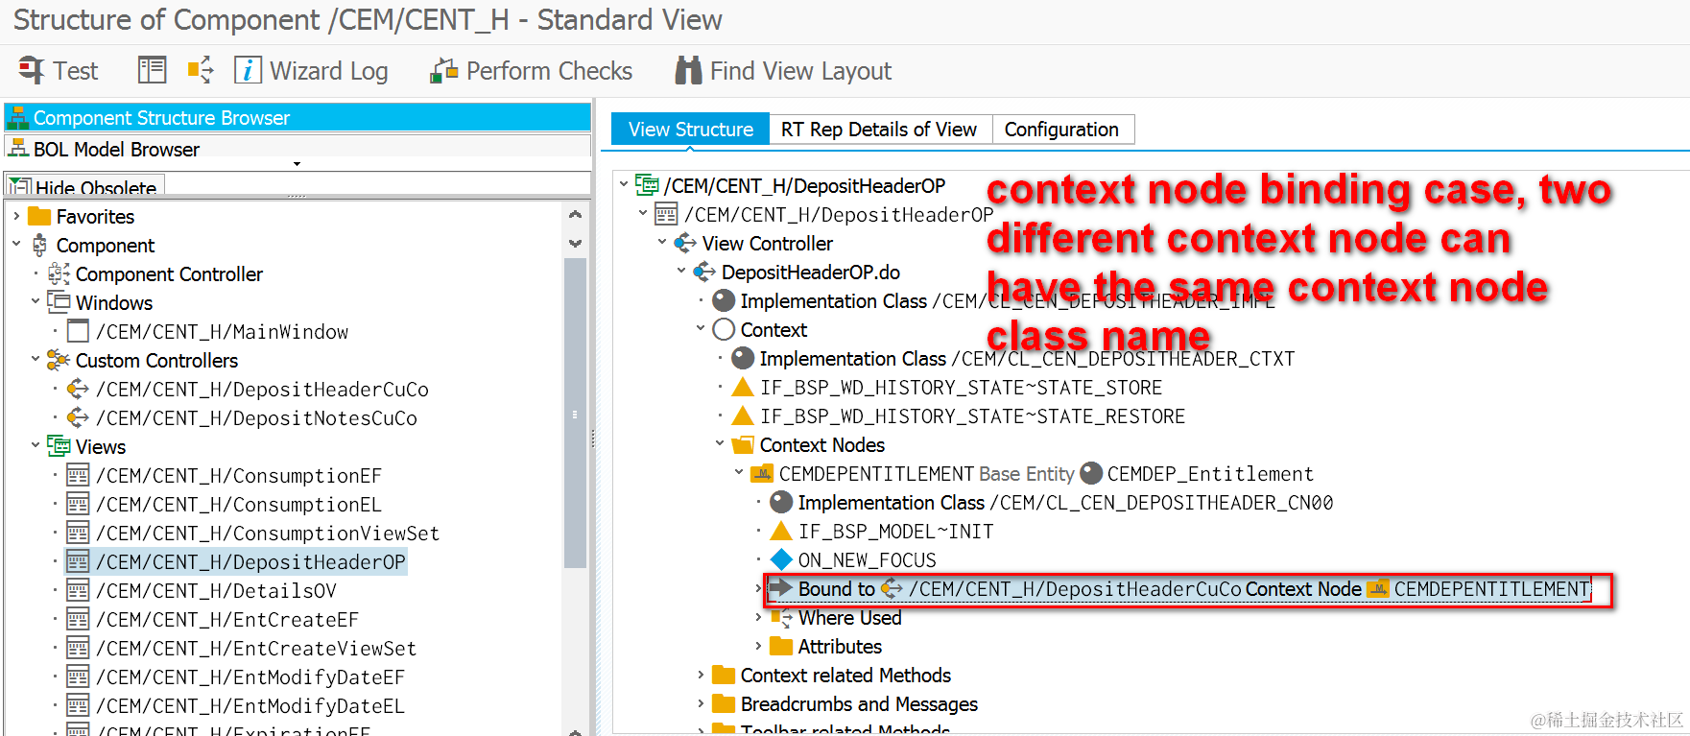1690x736 pixels.
Task: Collapse the Context node
Action: coord(701,329)
